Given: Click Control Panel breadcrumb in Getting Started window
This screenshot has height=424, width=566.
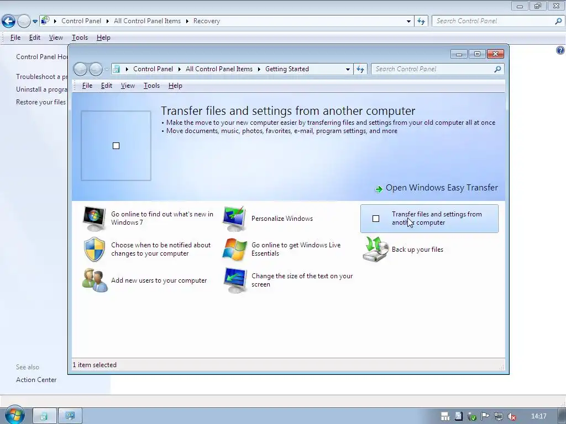Looking at the screenshot, I should tap(153, 69).
